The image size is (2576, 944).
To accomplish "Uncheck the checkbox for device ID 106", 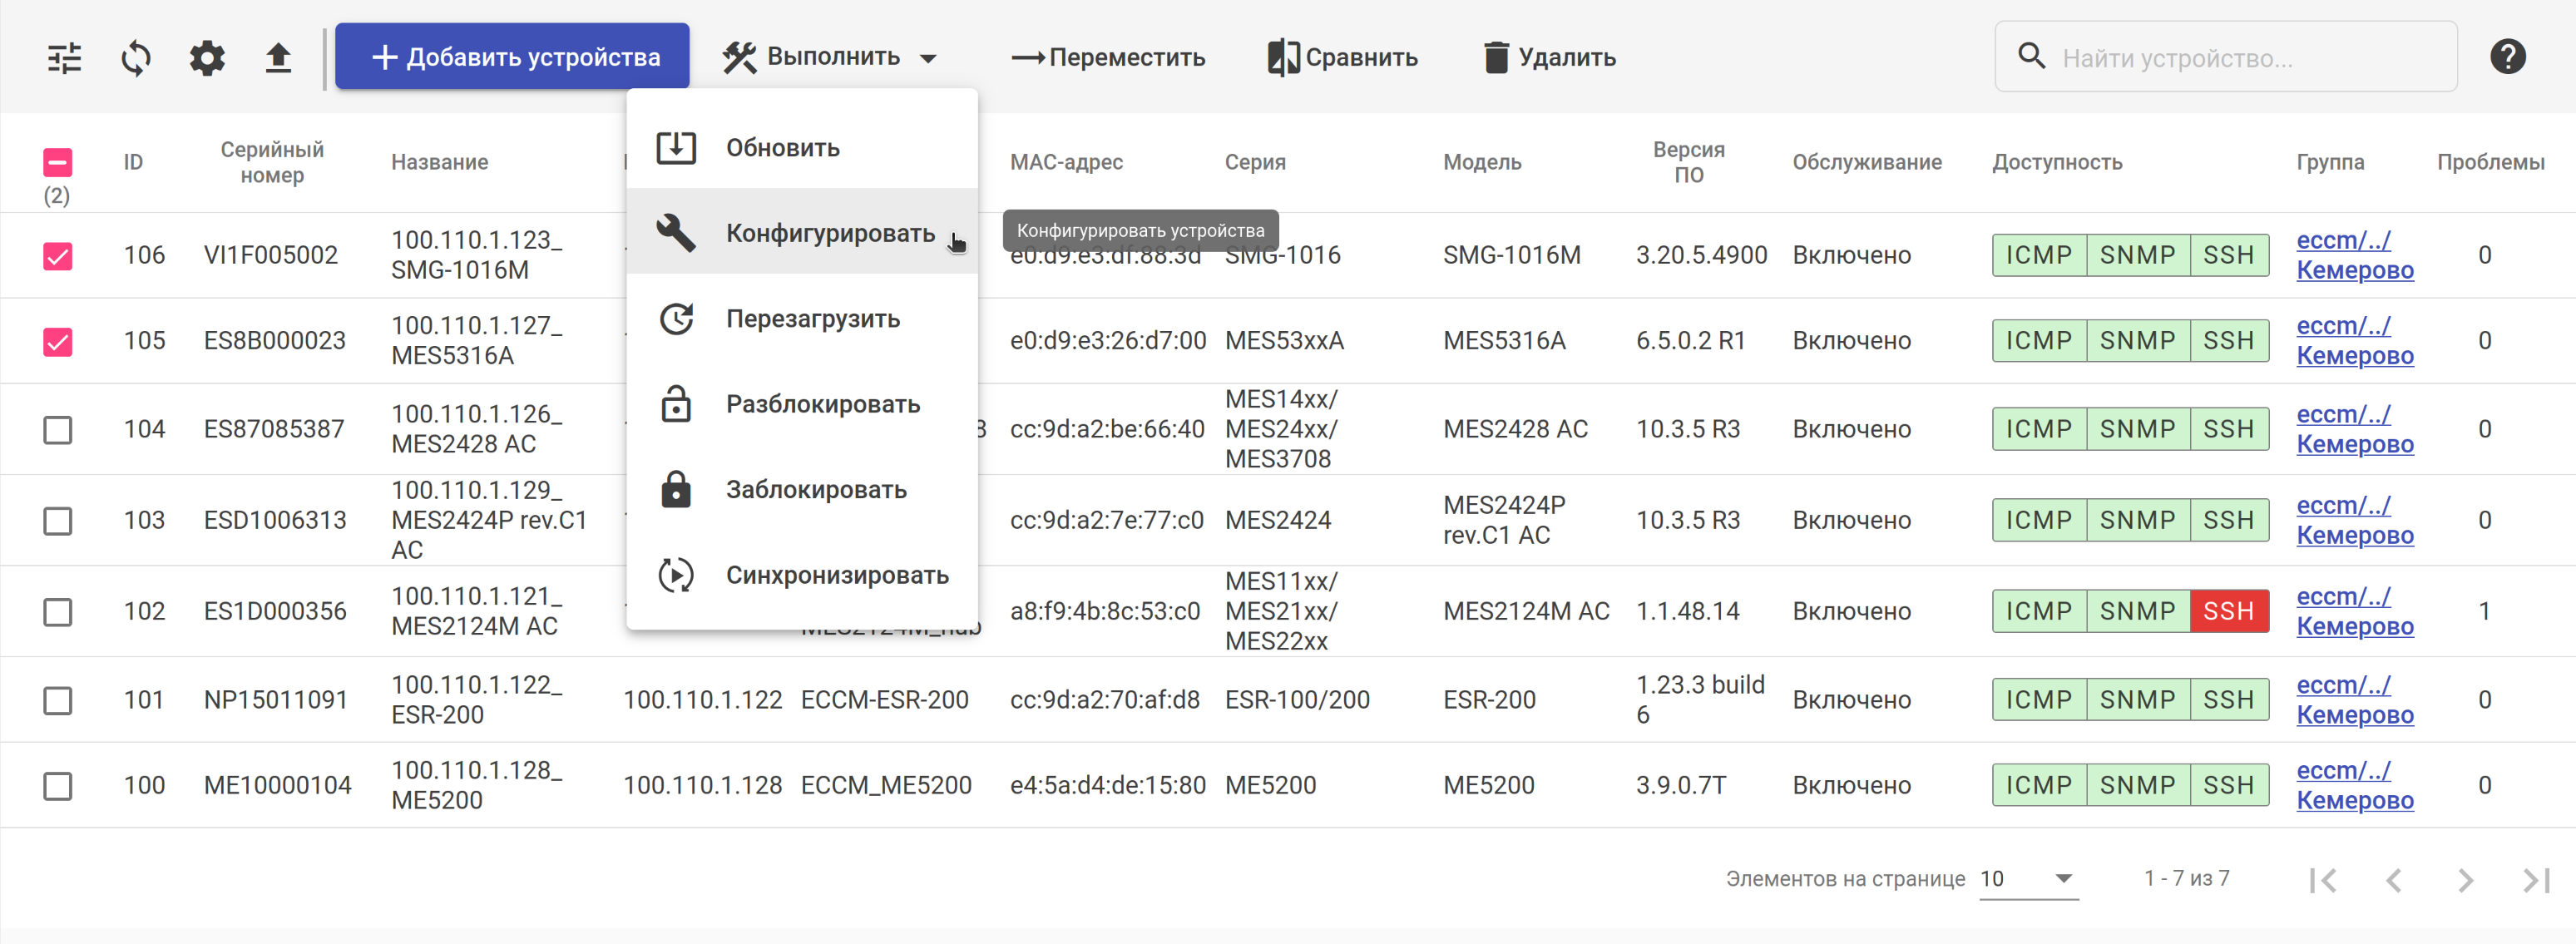I will pos(58,256).
